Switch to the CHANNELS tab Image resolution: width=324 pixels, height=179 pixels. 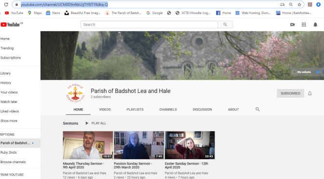(168, 110)
